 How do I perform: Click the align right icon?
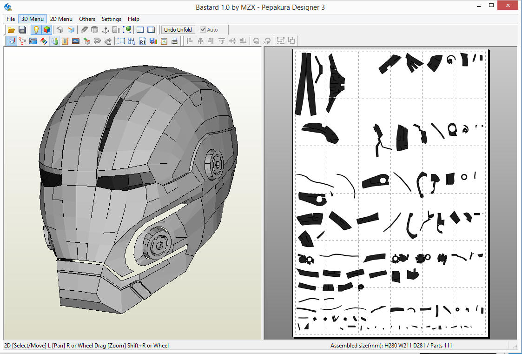(211, 41)
